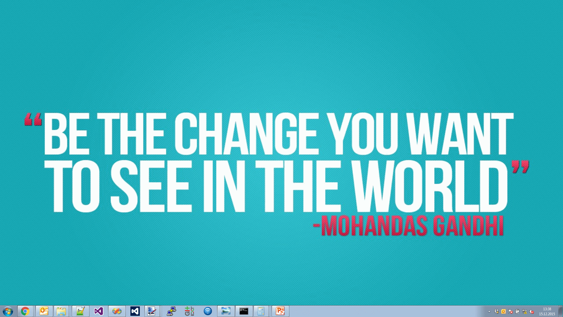Screen dimensions: 563x317
Task: Open Action Center flag tray icon
Action: (511, 311)
